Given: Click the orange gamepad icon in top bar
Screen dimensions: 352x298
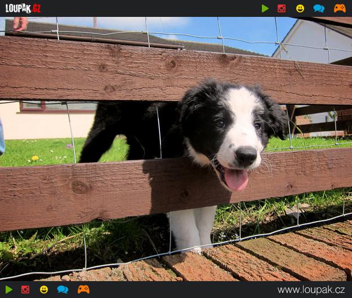Looking at the screenshot, I should point(340,8).
